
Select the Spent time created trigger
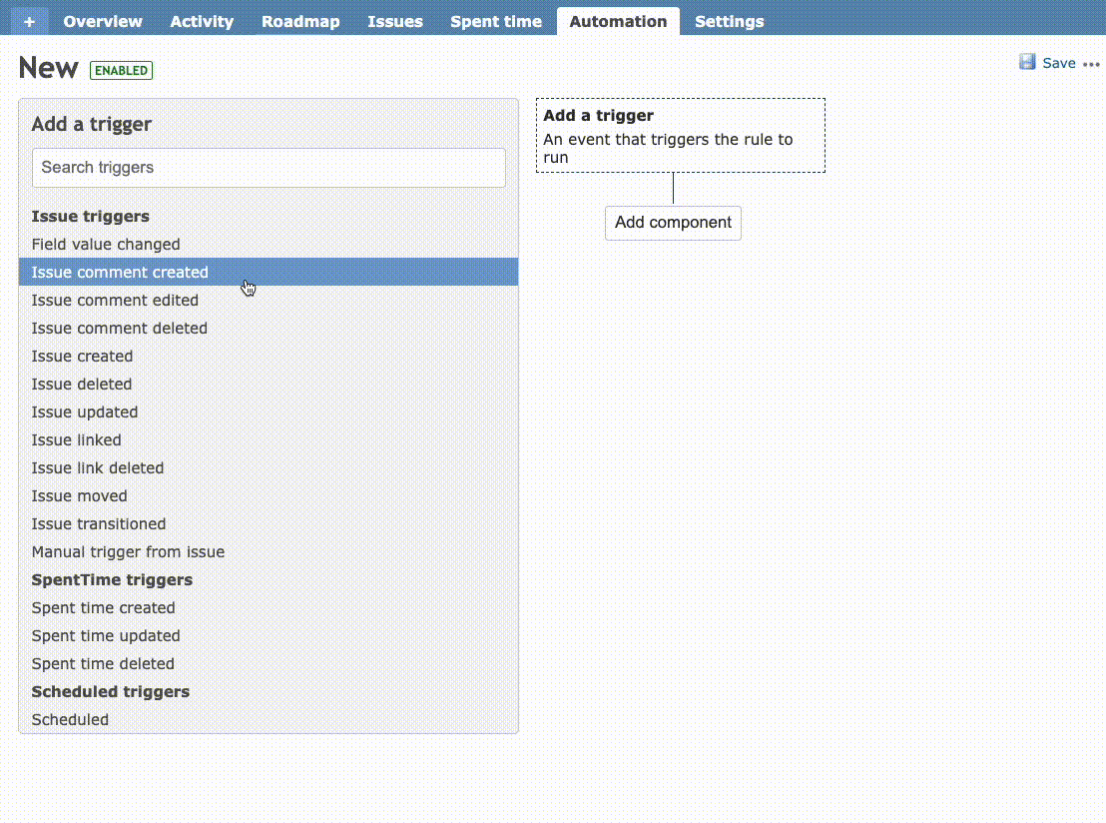tap(103, 607)
